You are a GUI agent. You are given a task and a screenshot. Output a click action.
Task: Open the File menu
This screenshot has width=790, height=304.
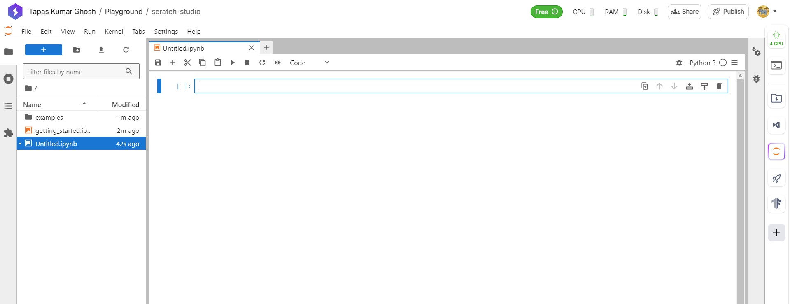(26, 31)
